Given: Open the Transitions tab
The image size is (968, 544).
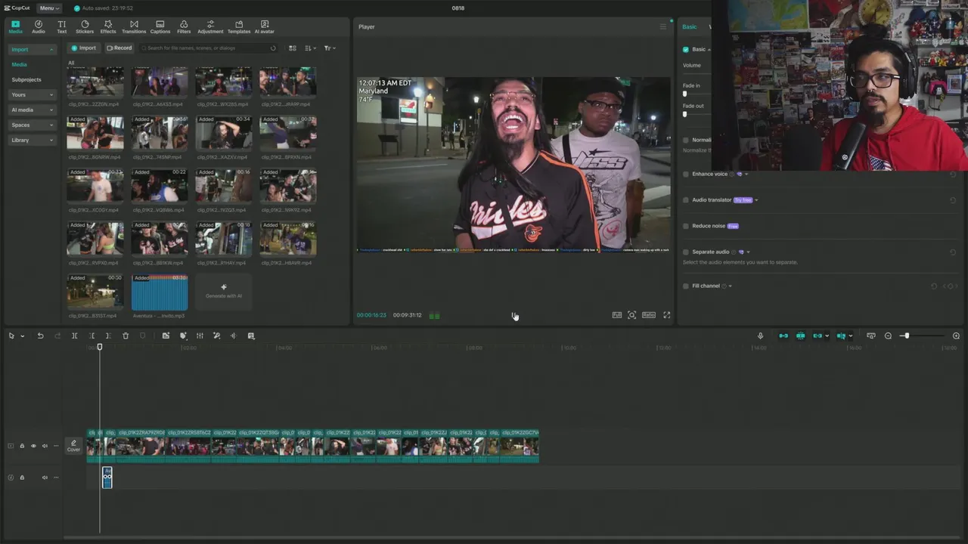Looking at the screenshot, I should [x=134, y=27].
